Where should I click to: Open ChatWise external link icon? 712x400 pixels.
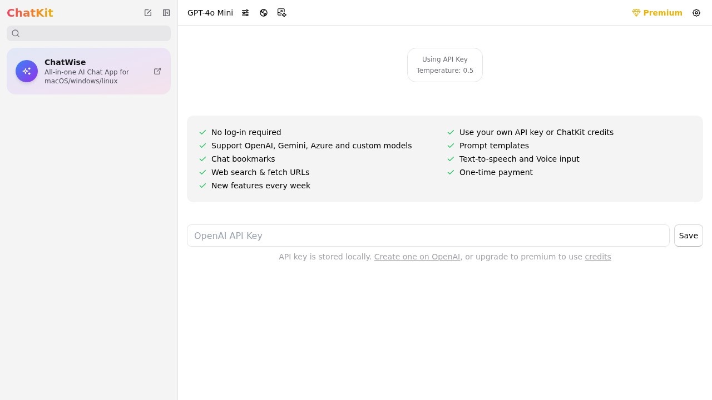[x=157, y=71]
